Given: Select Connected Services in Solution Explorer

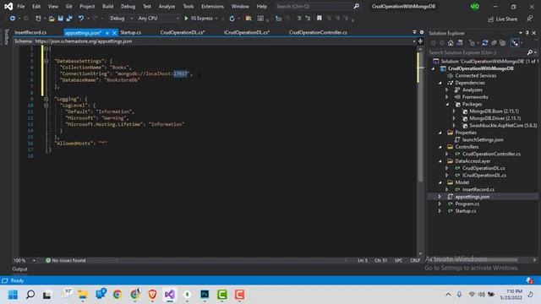Looking at the screenshot, I should 475,75.
